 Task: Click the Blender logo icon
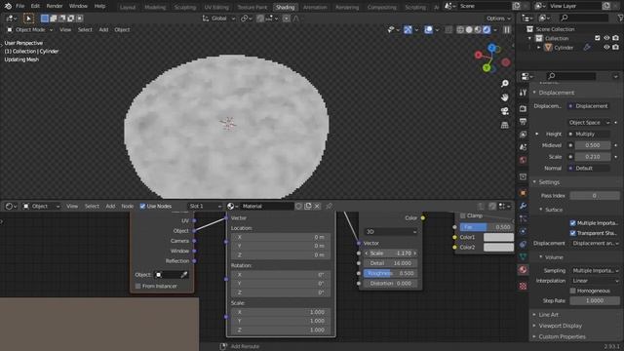tap(8, 6)
